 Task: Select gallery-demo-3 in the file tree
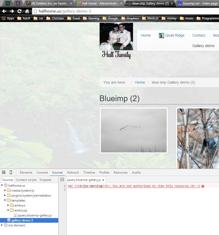tap(29, 220)
